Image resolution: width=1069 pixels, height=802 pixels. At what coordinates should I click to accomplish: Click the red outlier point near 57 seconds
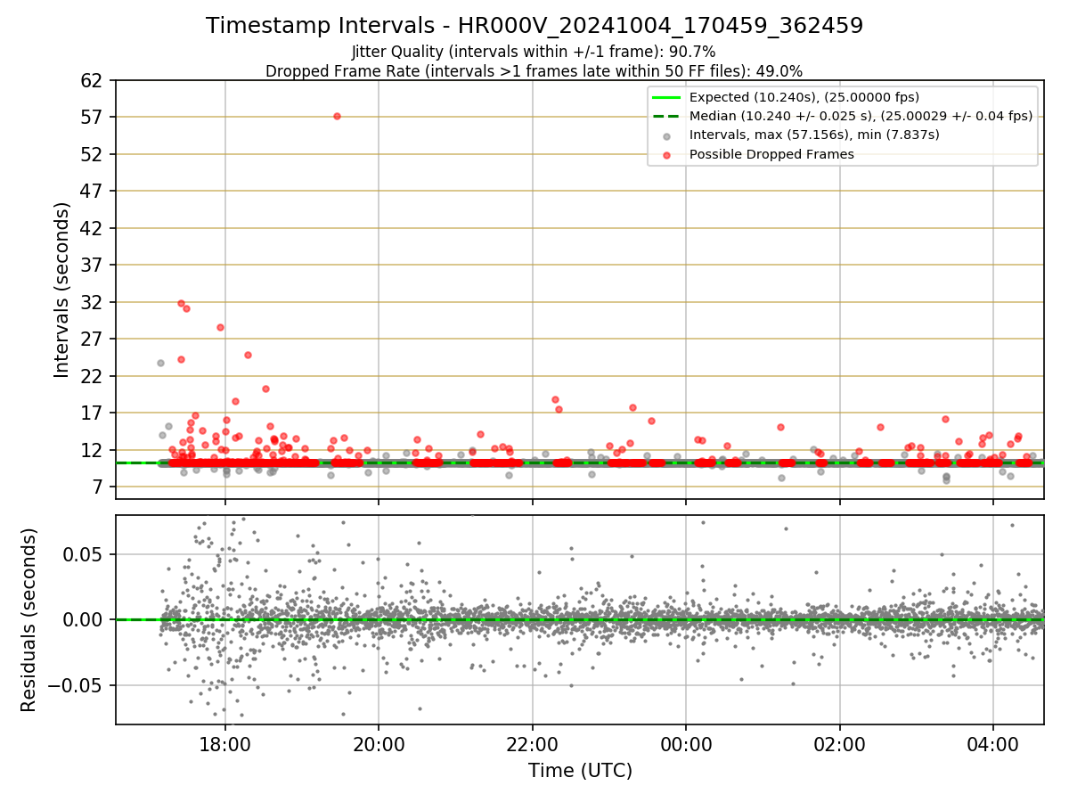coord(337,116)
